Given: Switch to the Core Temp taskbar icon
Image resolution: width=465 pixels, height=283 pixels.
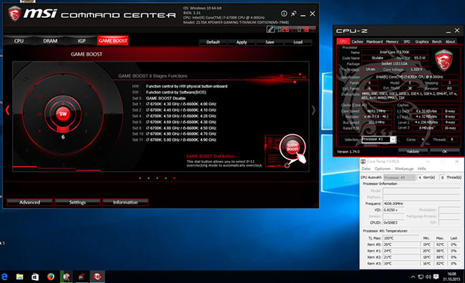Looking at the screenshot, I should [x=66, y=277].
